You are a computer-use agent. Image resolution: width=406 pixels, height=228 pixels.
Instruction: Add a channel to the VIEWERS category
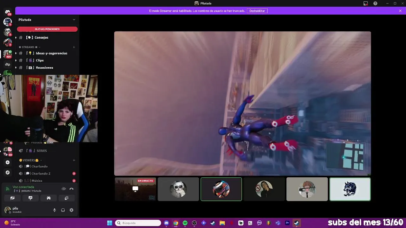click(x=74, y=160)
